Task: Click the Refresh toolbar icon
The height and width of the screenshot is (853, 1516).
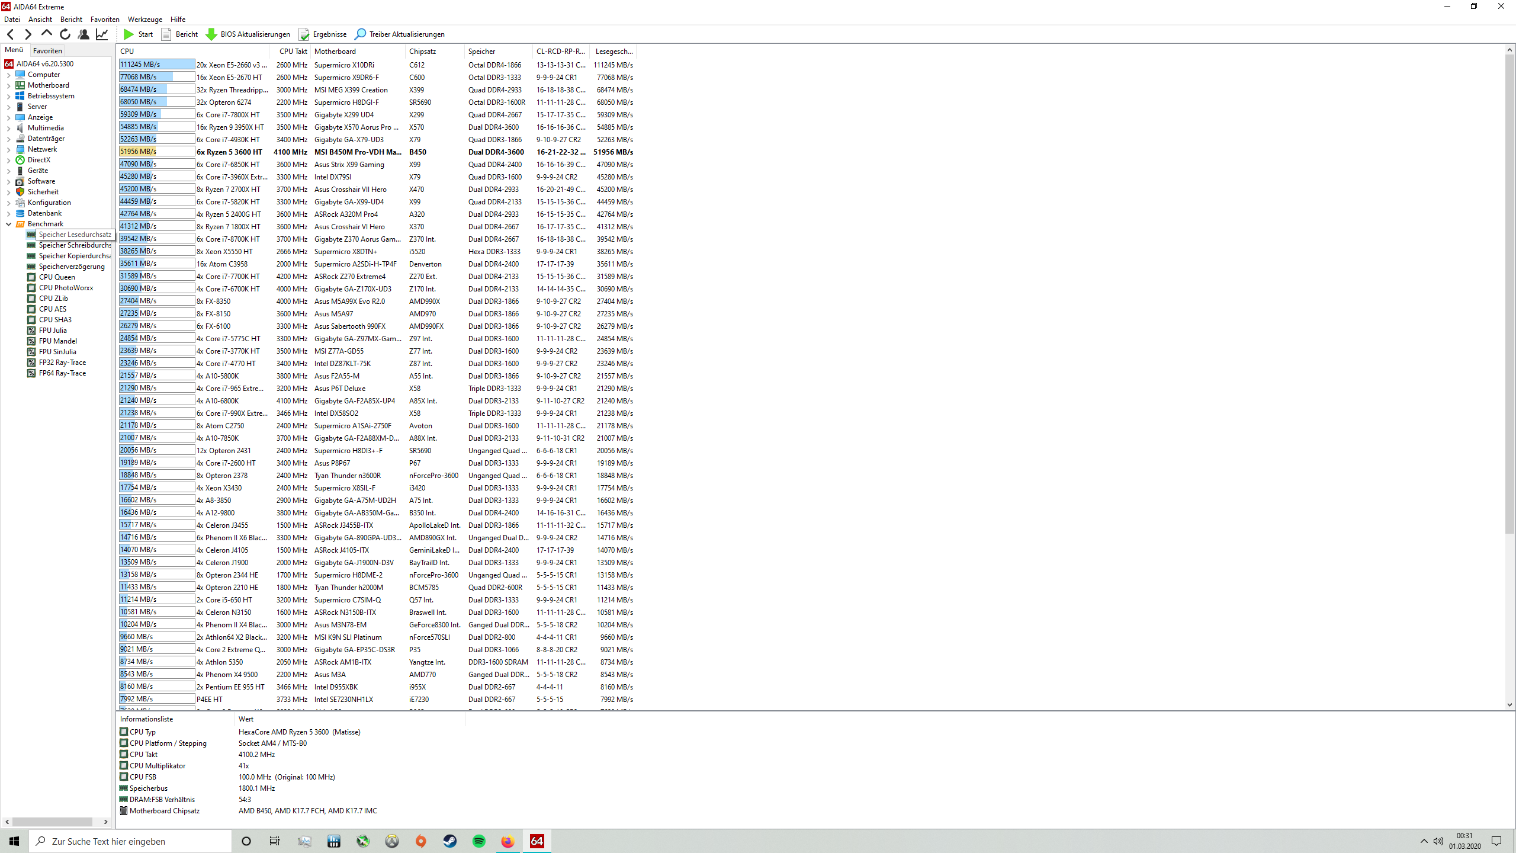Action: click(65, 34)
